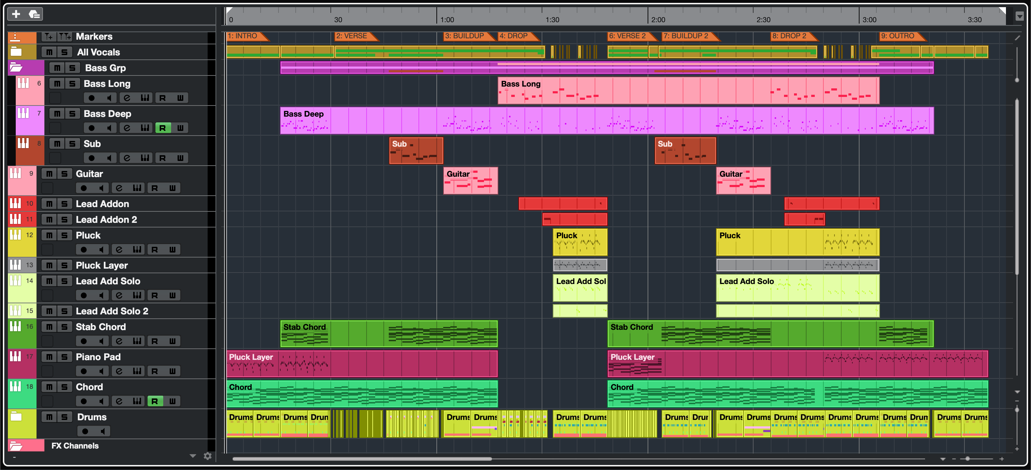Click Add Marker icon on Markers track
The image size is (1031, 470).
[48, 36]
